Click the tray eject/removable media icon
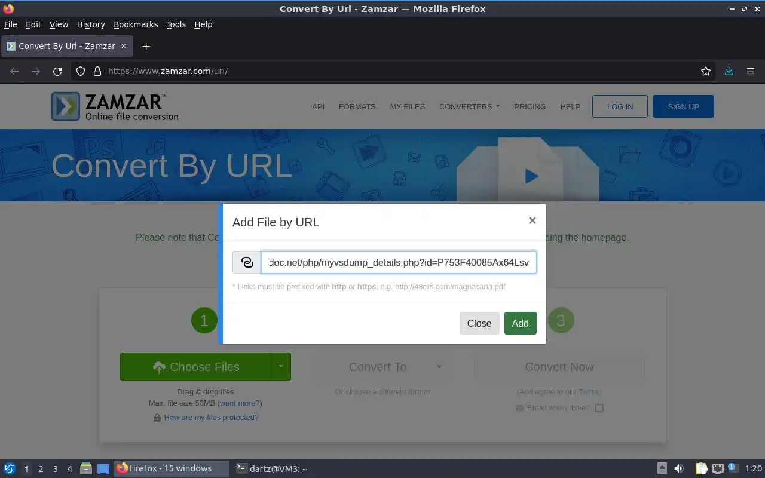The width and height of the screenshot is (765, 478). (x=662, y=469)
